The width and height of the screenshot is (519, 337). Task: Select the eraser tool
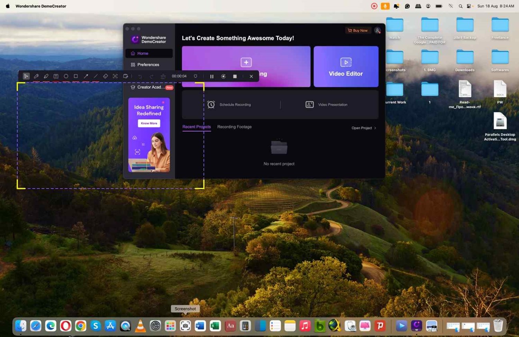coord(105,76)
